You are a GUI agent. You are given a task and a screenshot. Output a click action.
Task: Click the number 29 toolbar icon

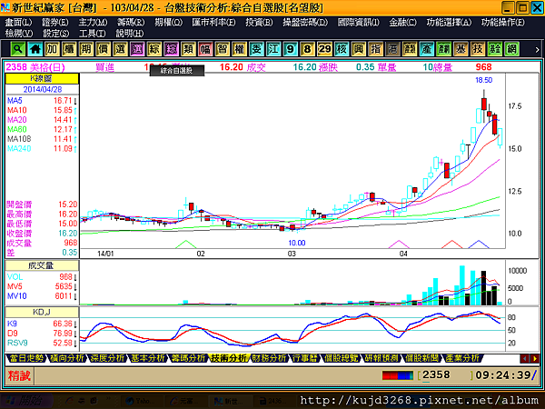tap(324, 49)
